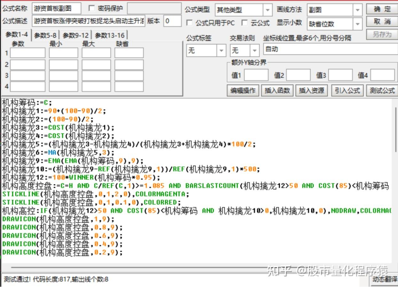Click the line defining 机构擒龙1
Image resolution: width=398 pixels, height=287 pixels.
pos(54,111)
